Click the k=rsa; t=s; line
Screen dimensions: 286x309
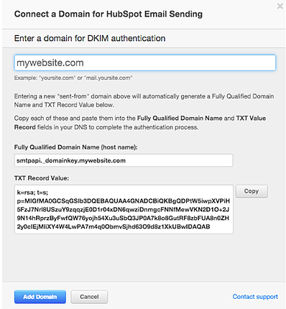32,193
